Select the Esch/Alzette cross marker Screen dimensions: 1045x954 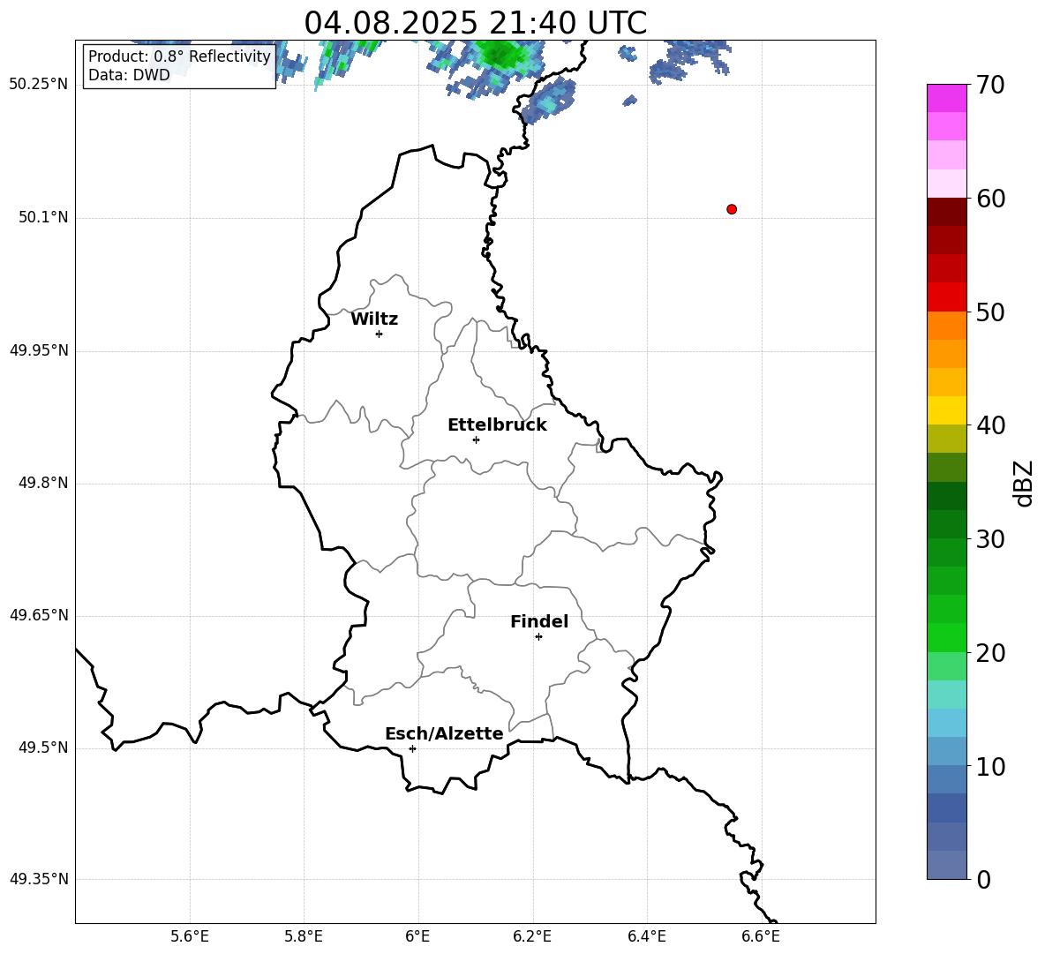coord(412,748)
